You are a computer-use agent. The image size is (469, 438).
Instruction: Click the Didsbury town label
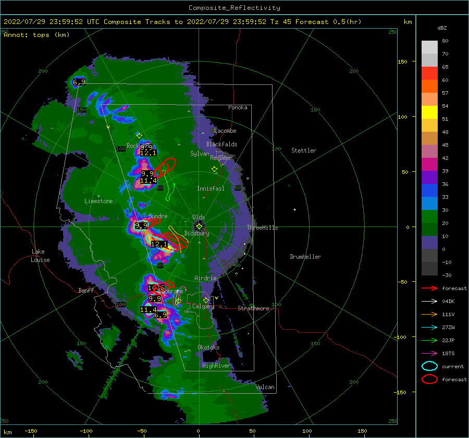click(x=196, y=233)
